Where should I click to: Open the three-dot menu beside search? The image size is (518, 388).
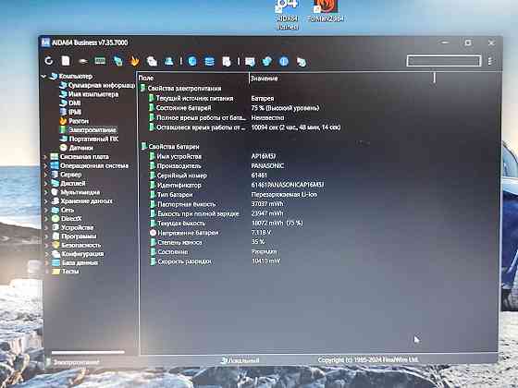[490, 61]
